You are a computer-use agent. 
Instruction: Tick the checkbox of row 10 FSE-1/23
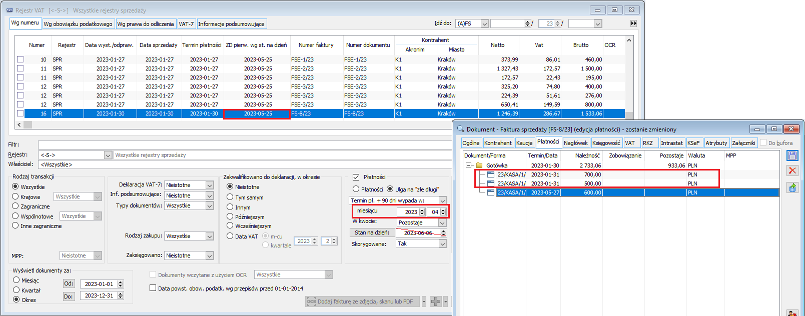pos(21,59)
